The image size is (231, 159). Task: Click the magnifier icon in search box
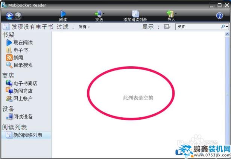tap(223, 27)
